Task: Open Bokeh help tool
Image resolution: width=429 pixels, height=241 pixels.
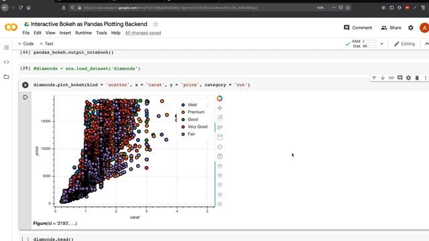Action: click(x=220, y=156)
